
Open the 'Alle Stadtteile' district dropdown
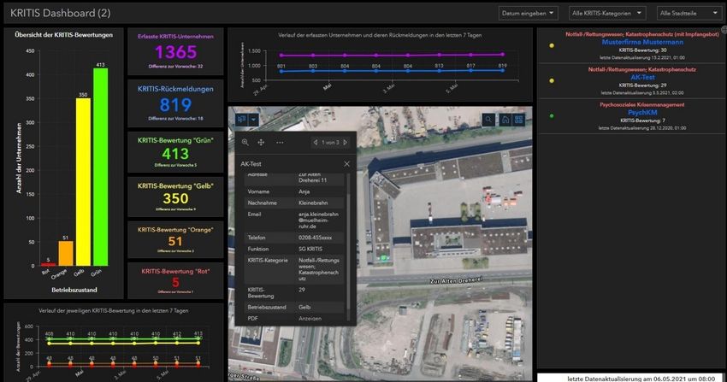pyautogui.click(x=689, y=14)
